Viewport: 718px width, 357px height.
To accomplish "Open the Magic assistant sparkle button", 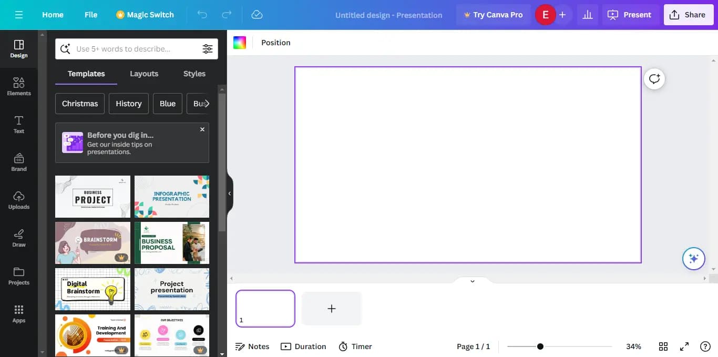I will point(693,259).
